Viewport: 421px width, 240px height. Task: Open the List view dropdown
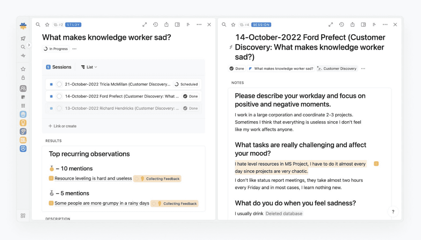pos(89,67)
